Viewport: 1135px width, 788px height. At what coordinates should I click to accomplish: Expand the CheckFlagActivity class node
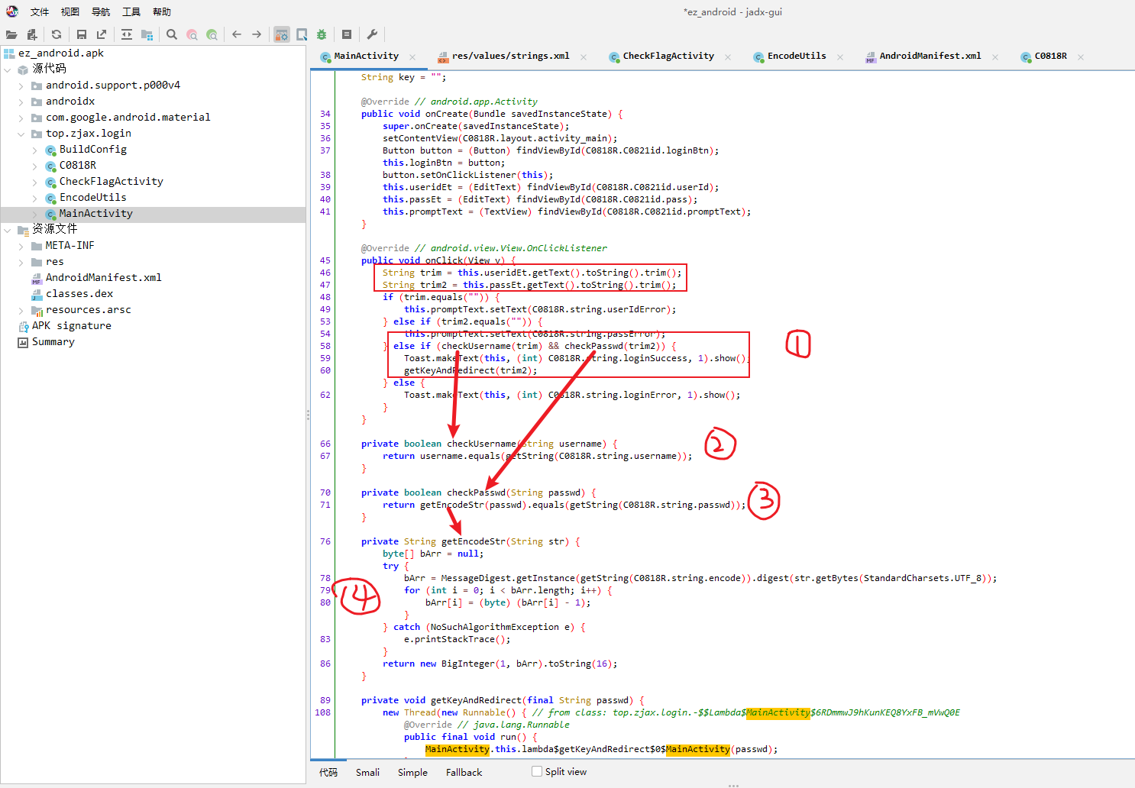pyautogui.click(x=35, y=182)
